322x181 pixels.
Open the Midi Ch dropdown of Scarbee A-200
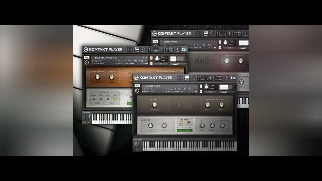(153, 92)
